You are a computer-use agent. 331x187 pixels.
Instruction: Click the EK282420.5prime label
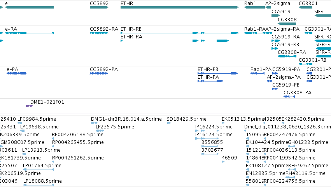coord(303,119)
